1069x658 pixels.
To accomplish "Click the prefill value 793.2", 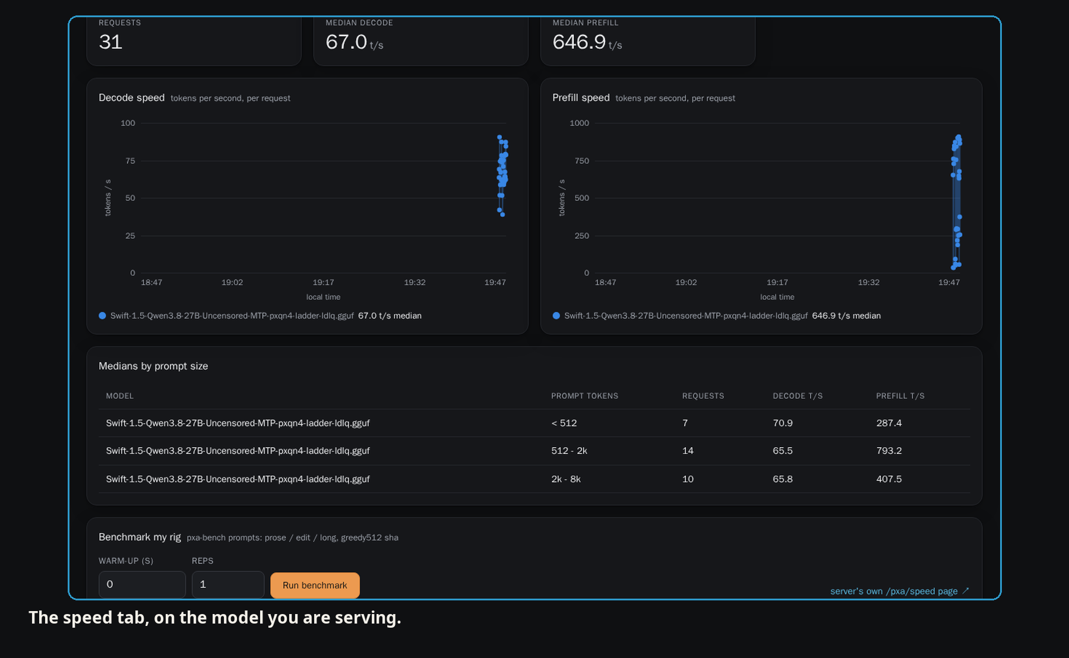I will tap(888, 451).
